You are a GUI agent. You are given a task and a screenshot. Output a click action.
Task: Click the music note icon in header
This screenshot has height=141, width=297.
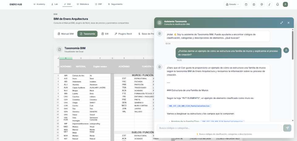pyautogui.click(x=269, y=4)
